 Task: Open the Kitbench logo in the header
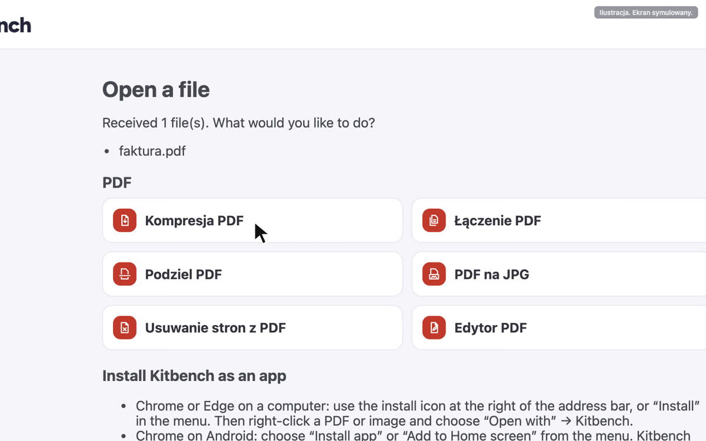(15, 25)
